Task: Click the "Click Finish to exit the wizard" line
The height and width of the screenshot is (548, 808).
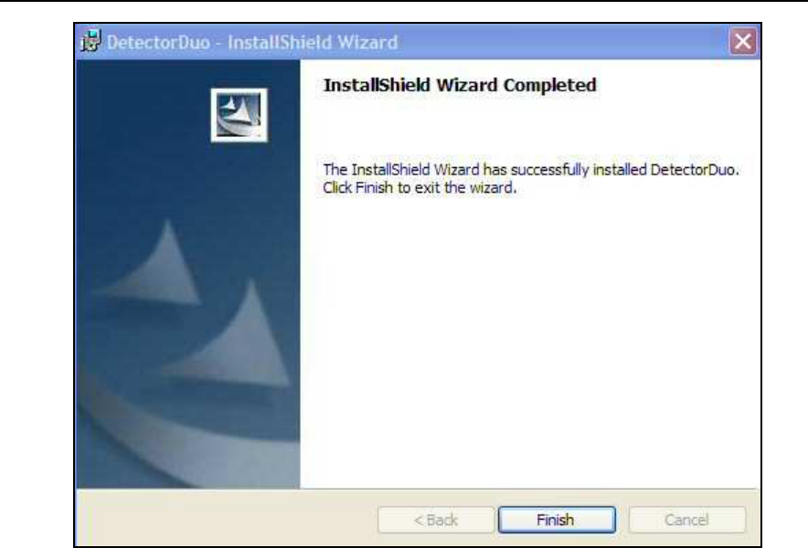Action: pos(420,187)
